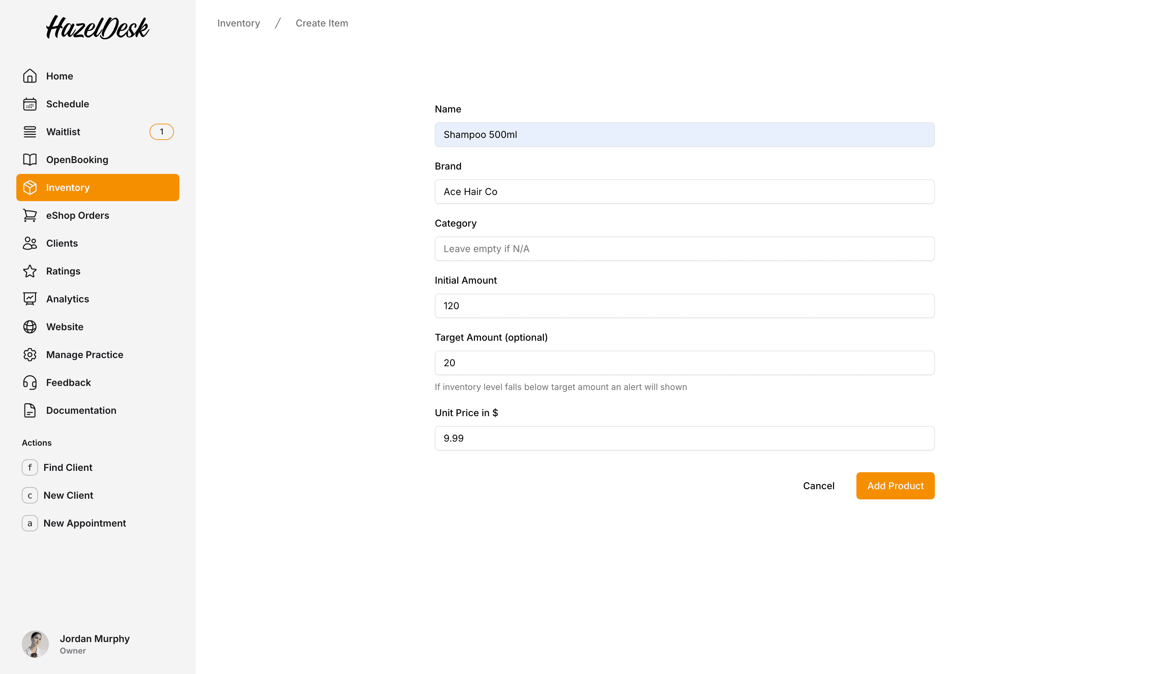The height and width of the screenshot is (674, 1174).
Task: Open Schedule via the calendar icon
Action: coord(30,104)
